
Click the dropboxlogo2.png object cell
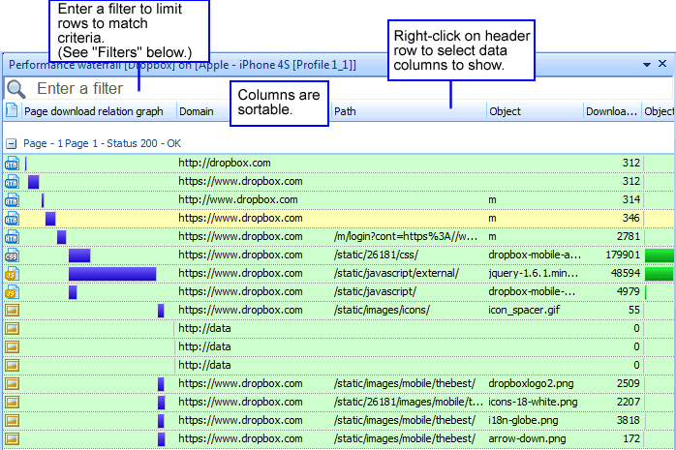coord(531,383)
